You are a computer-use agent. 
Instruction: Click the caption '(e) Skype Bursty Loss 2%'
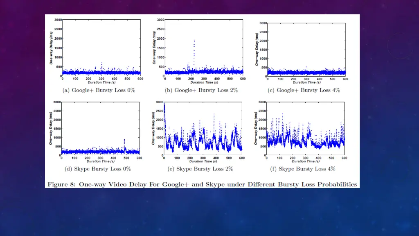click(x=200, y=169)
